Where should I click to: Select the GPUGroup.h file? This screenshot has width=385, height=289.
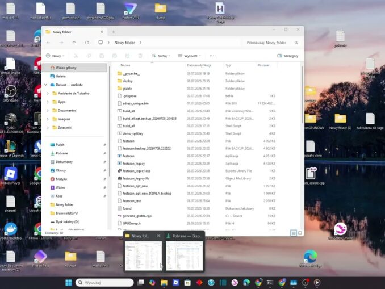196,224
